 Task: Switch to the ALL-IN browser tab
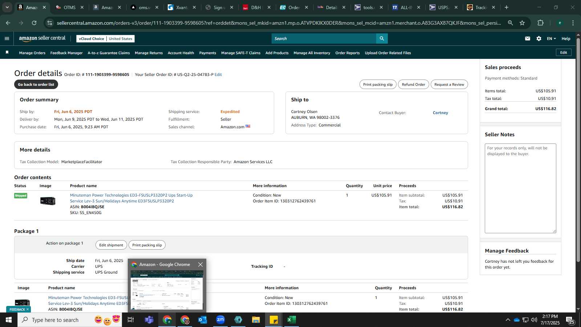point(406,7)
